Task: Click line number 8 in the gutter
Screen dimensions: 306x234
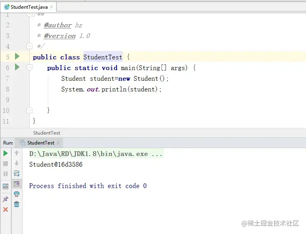Action: click(8, 89)
